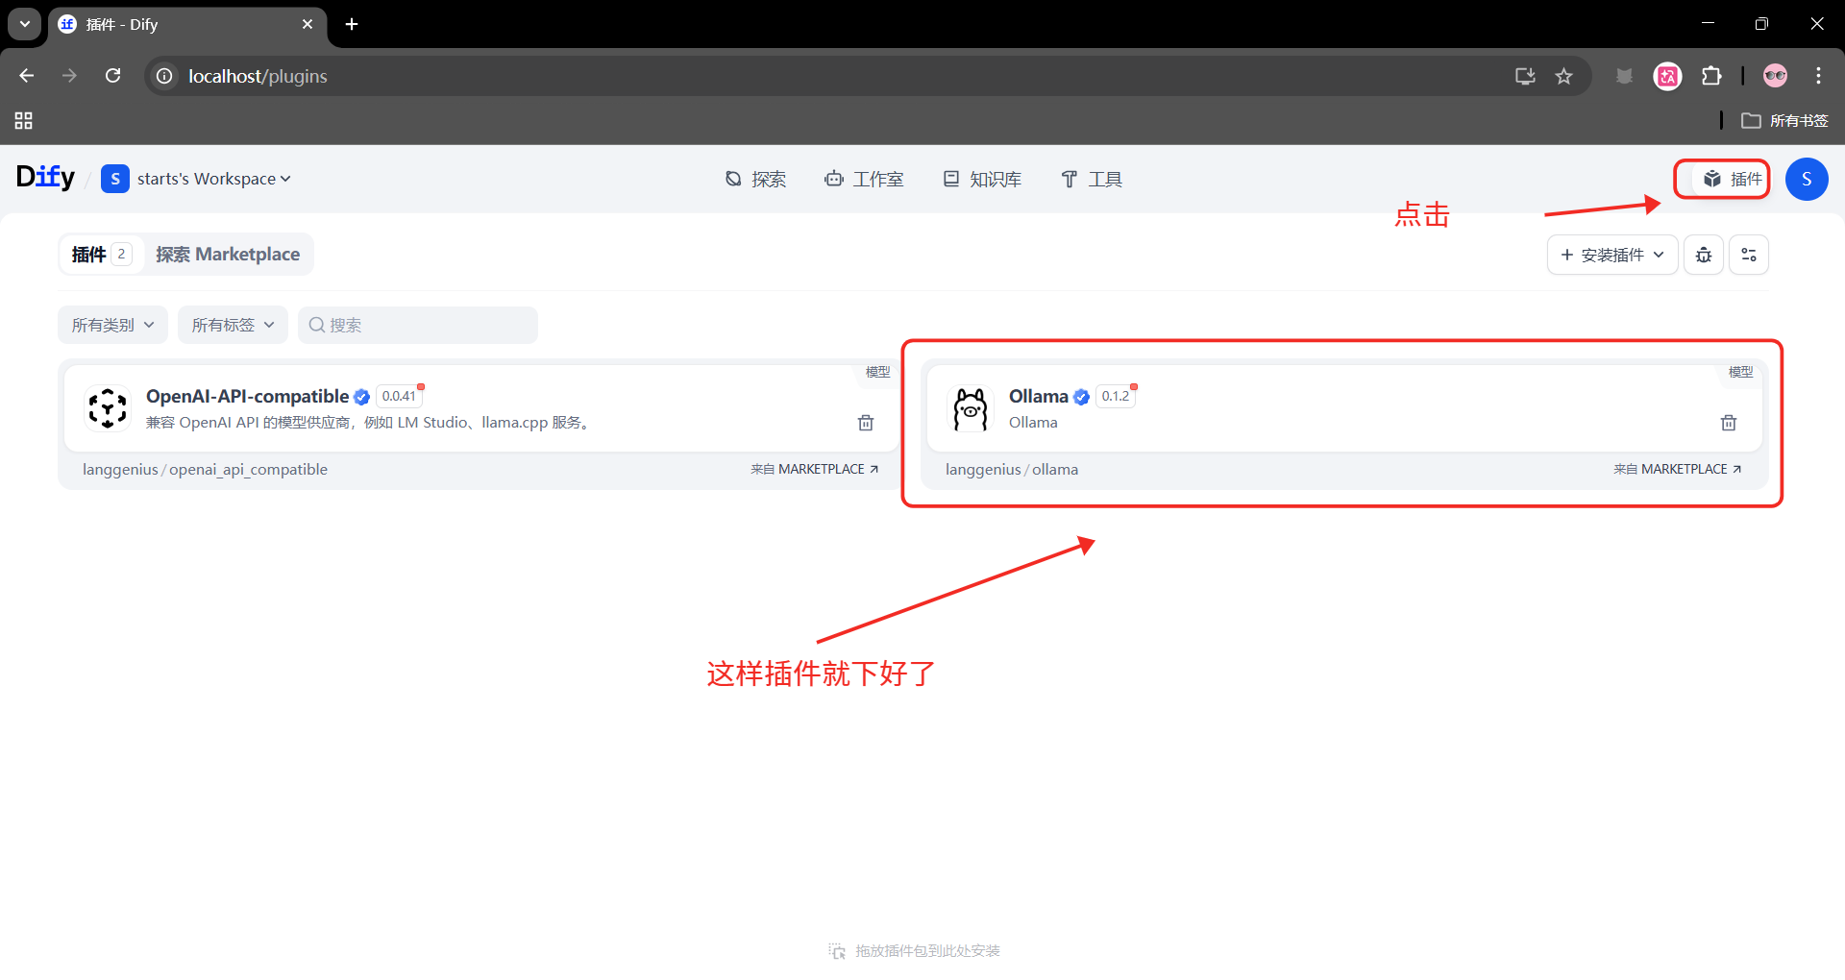Click the 拖放插件包到此处安装 drop hint
1845x980 pixels.
[x=915, y=951]
